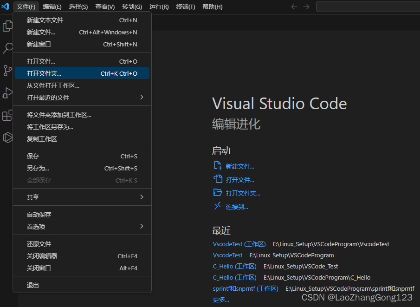Open Source Control view icon
This screenshot has height=307, width=420.
tap(7, 71)
